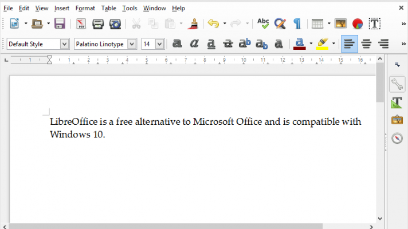
Task: Open the Undo history dropdown
Action: 225,23
